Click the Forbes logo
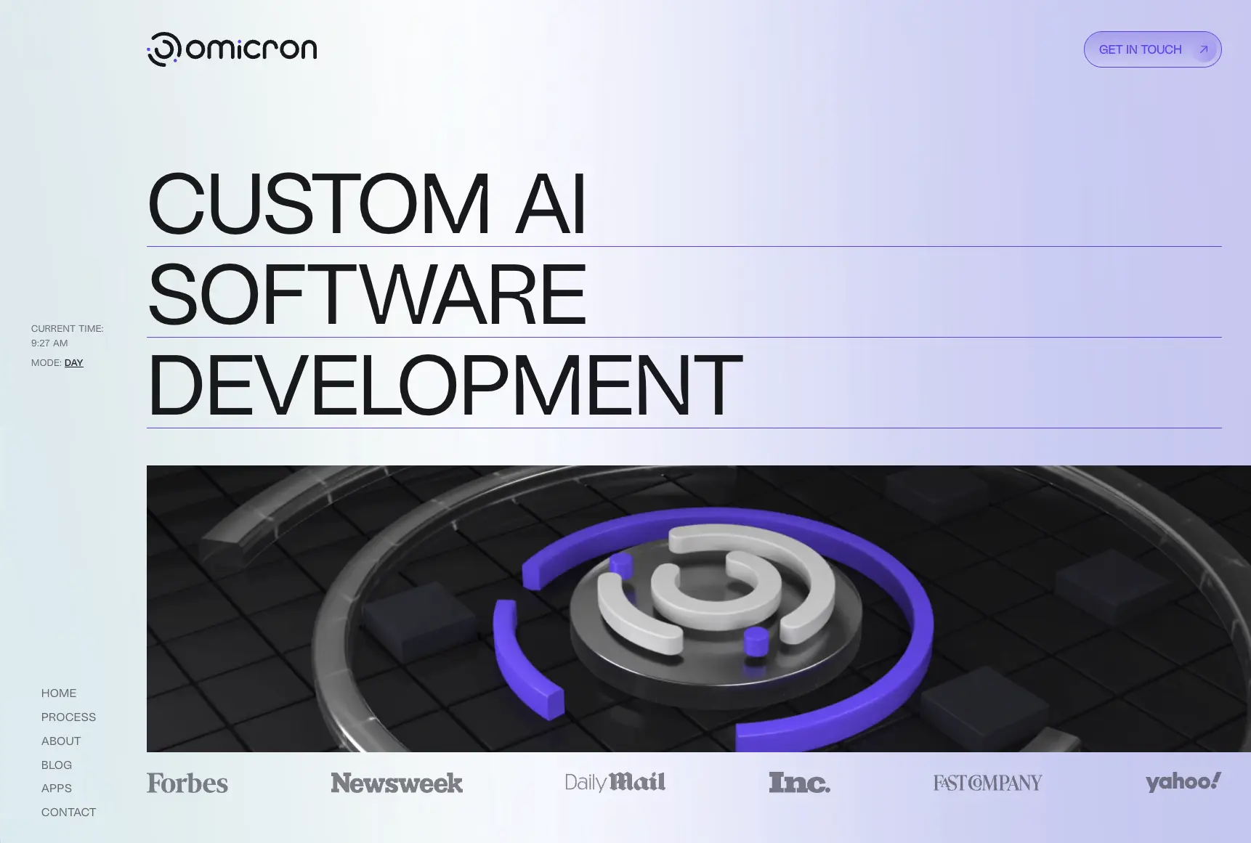The width and height of the screenshot is (1251, 843). (x=187, y=783)
